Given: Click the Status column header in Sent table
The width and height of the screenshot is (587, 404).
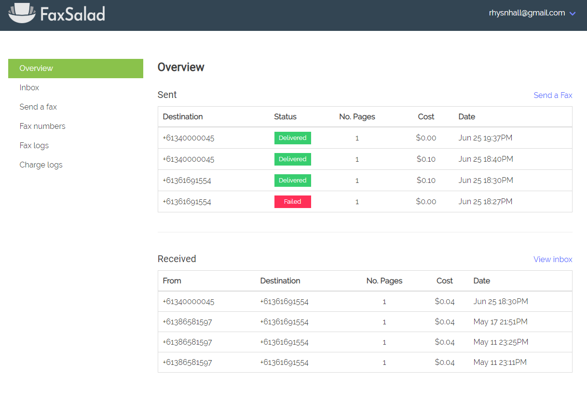Looking at the screenshot, I should (285, 116).
